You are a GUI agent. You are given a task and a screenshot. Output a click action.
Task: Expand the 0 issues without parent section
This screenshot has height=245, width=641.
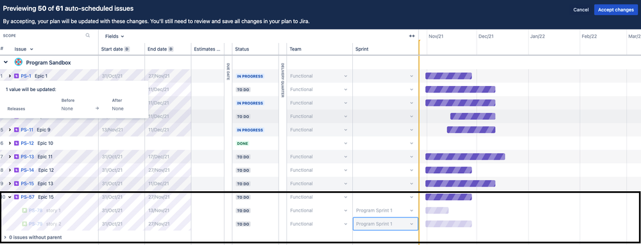(x=5, y=237)
